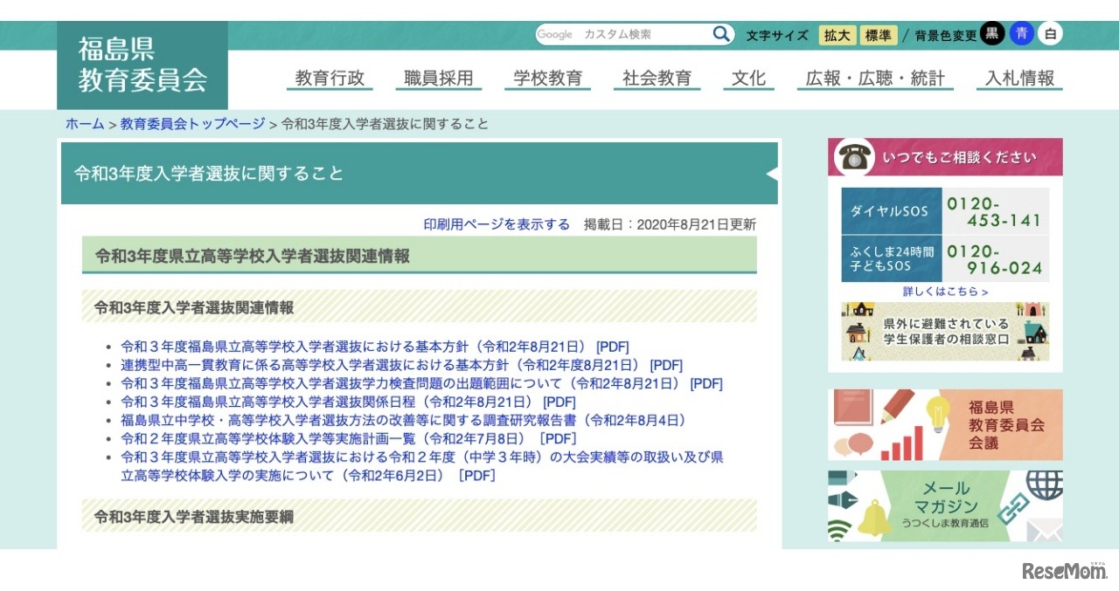
Task: Open 学力検査問題の出題範囲について PDF link
Action: 421,383
